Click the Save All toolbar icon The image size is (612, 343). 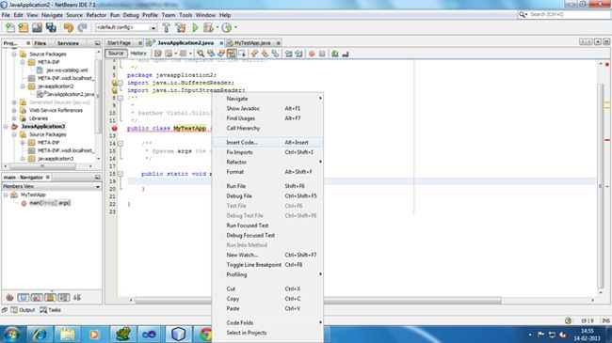51,27
